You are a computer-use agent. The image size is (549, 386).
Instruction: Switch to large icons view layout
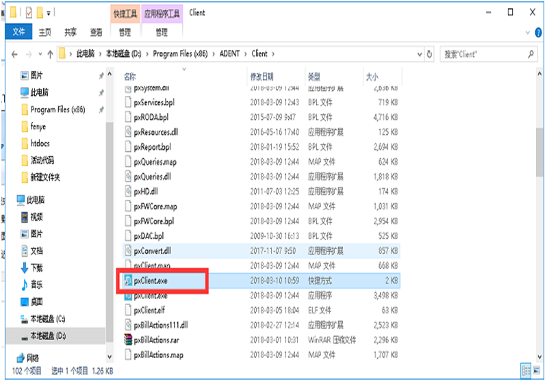[535, 371]
